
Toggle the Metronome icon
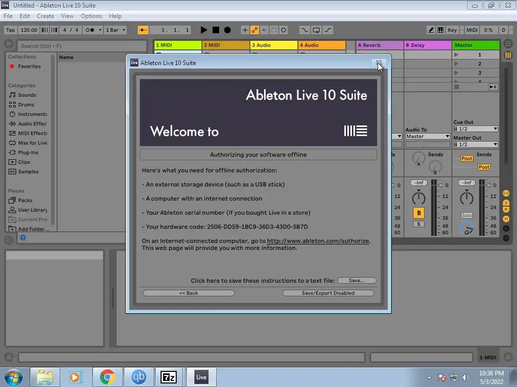tap(89, 30)
